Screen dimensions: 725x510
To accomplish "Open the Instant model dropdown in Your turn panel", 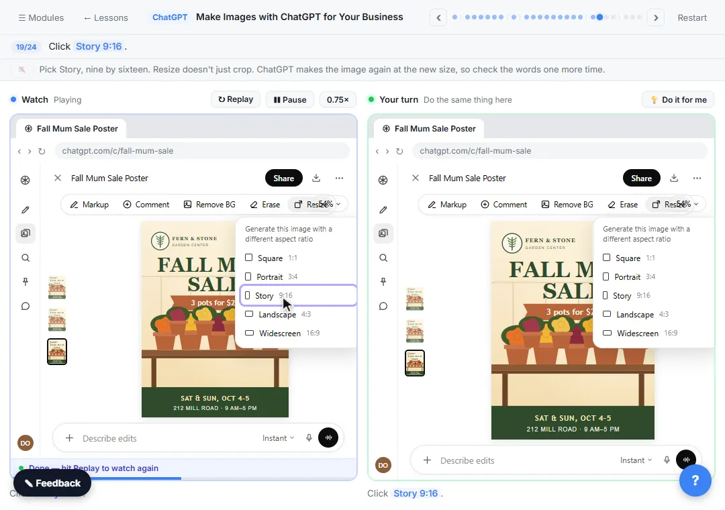I will [x=636, y=460].
